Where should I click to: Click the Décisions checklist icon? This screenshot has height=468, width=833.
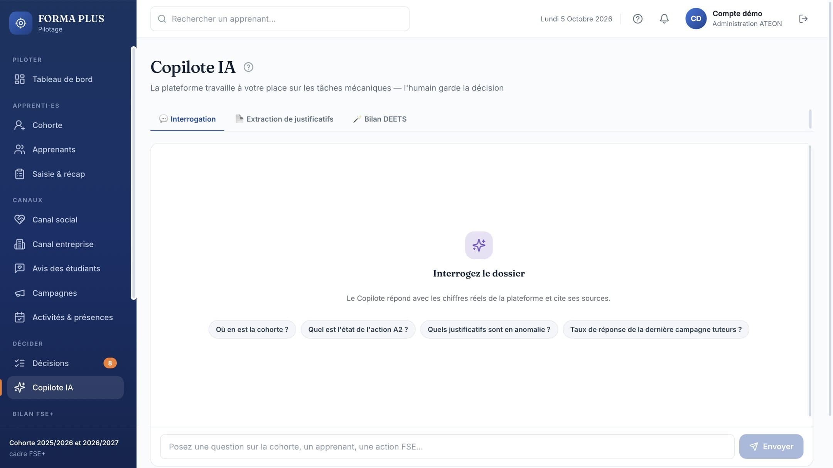pos(20,363)
